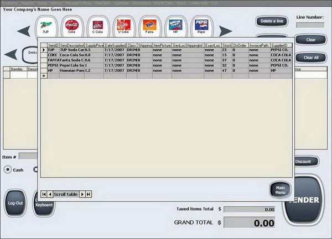Select the C Coke product icon
The image size is (332, 239).
coord(97,27)
